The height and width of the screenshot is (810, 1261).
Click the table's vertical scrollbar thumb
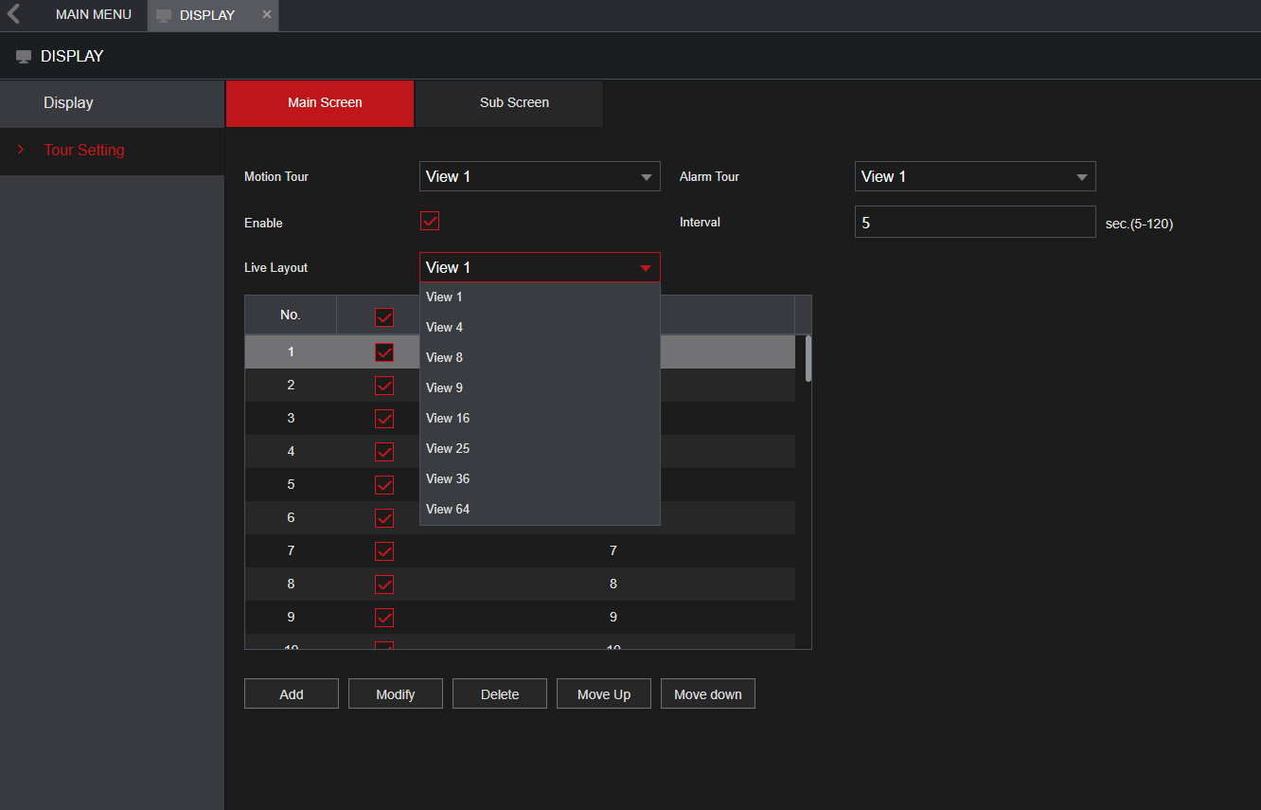click(808, 358)
